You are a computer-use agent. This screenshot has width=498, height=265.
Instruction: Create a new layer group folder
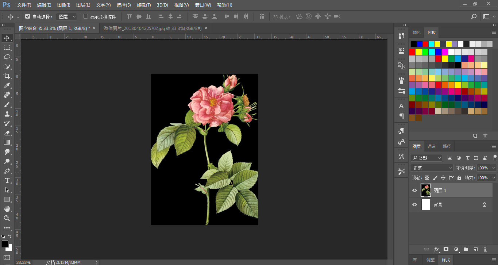[466, 249]
